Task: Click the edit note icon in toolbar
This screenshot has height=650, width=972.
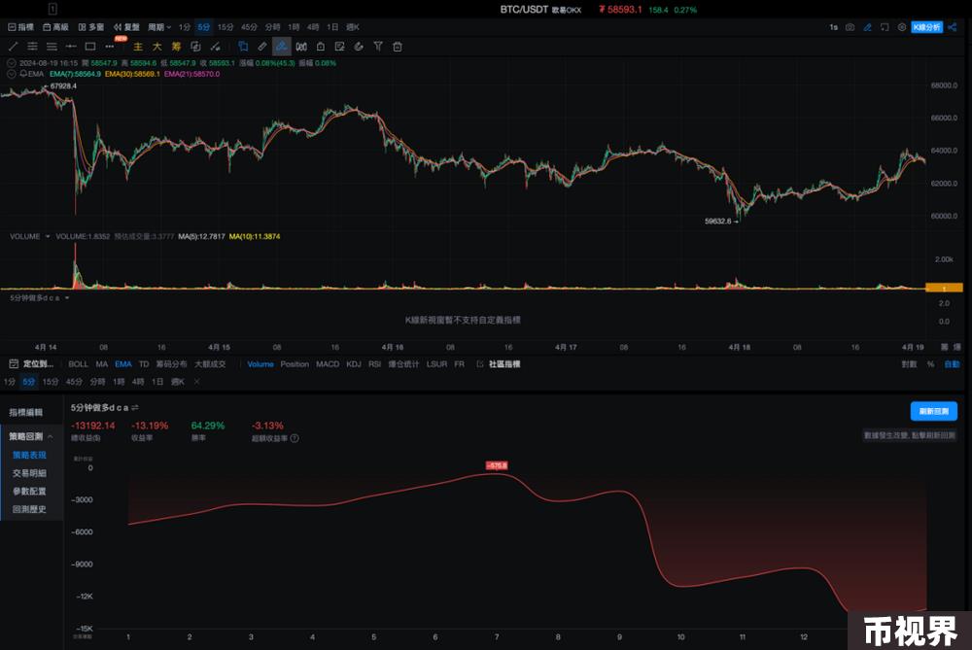Action: coord(339,47)
